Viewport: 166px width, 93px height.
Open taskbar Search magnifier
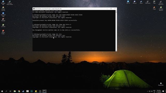(x=6, y=91)
